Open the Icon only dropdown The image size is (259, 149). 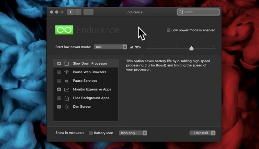(133, 133)
